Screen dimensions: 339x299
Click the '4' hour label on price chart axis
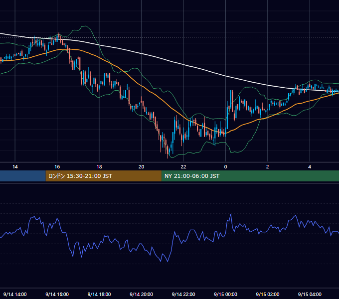click(x=310, y=167)
